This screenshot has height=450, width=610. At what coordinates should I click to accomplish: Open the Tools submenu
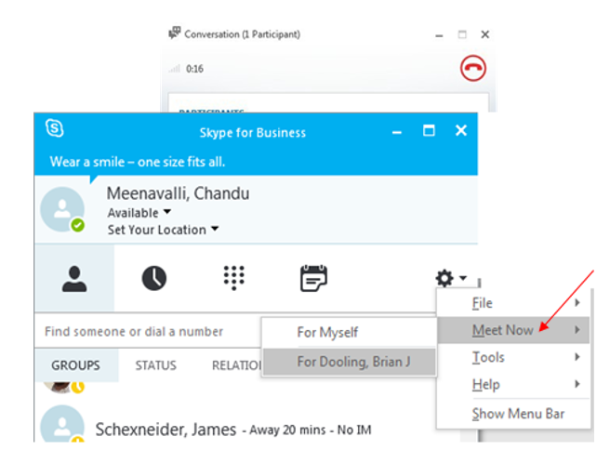coord(513,357)
